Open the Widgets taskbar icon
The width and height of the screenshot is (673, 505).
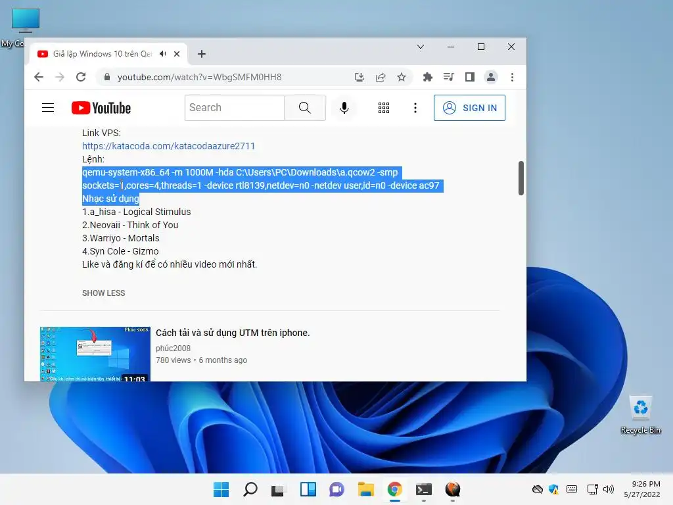coord(308,489)
